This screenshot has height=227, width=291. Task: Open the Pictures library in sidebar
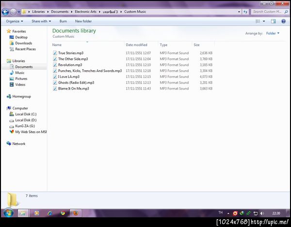click(x=21, y=79)
